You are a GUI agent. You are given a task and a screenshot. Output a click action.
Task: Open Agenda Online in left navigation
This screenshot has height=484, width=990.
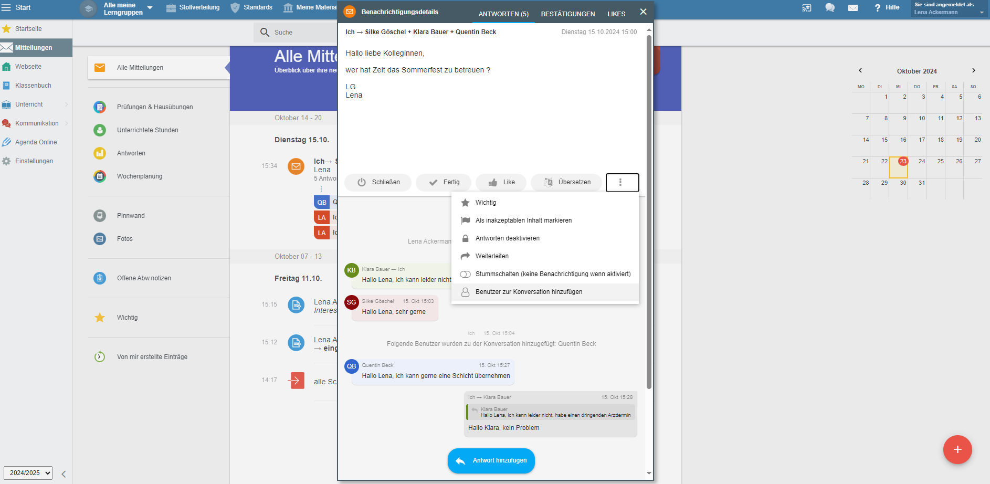(x=36, y=142)
